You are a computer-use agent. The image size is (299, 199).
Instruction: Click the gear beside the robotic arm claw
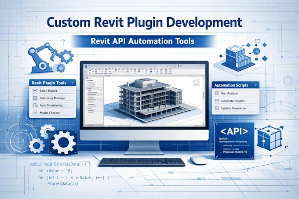[x=67, y=56]
